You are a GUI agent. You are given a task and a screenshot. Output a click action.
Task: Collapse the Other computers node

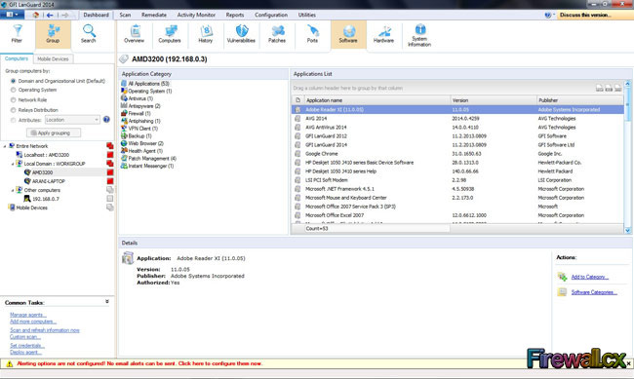tap(13, 190)
